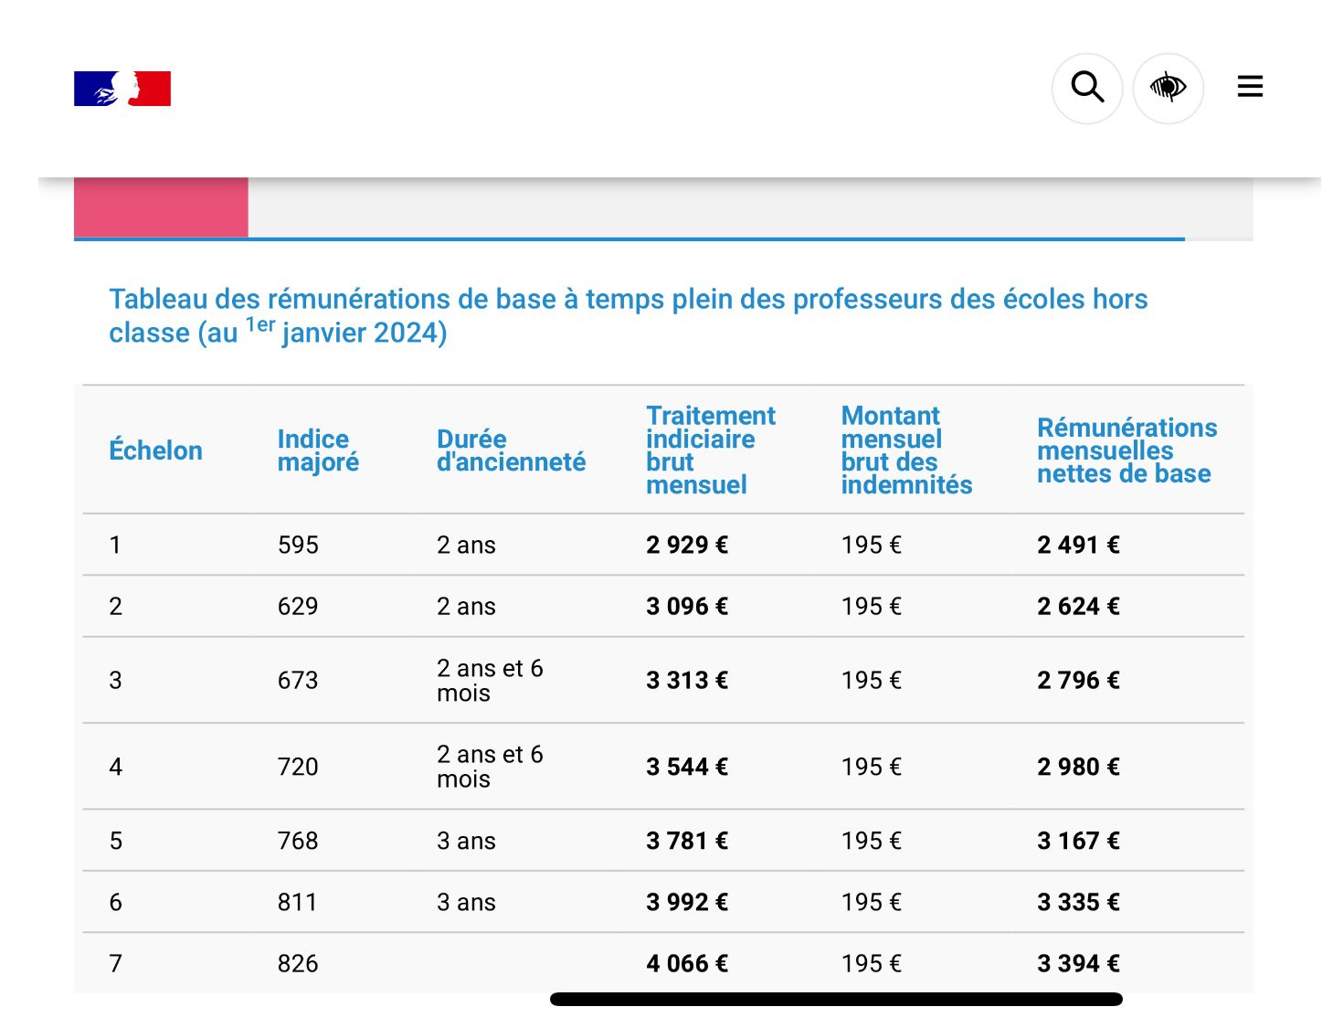Click net pay 3 335 €

(1078, 903)
